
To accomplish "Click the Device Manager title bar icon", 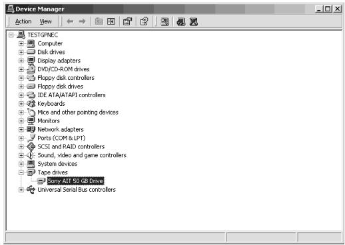I will point(11,9).
